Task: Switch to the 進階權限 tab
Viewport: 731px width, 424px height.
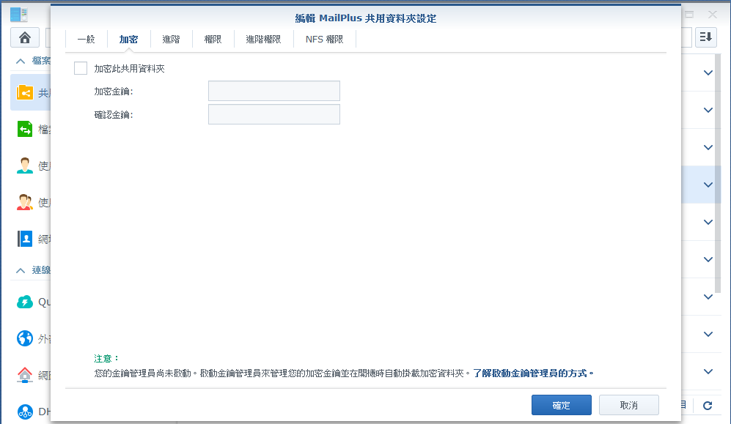Action: tap(263, 40)
